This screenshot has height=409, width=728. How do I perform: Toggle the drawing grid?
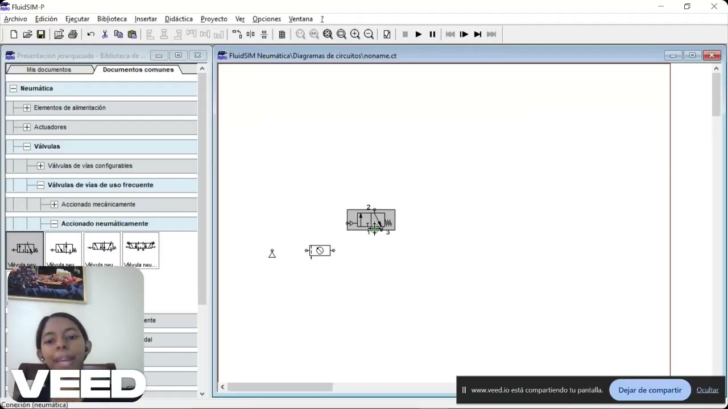282,34
